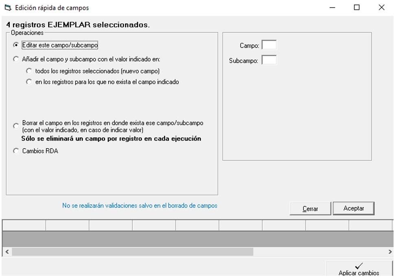Click '4 registros EJEMPLAR seleccionados.' heading
The image size is (396, 277).
click(78, 25)
